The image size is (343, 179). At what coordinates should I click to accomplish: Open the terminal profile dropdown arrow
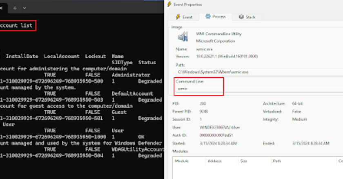(24, 8)
